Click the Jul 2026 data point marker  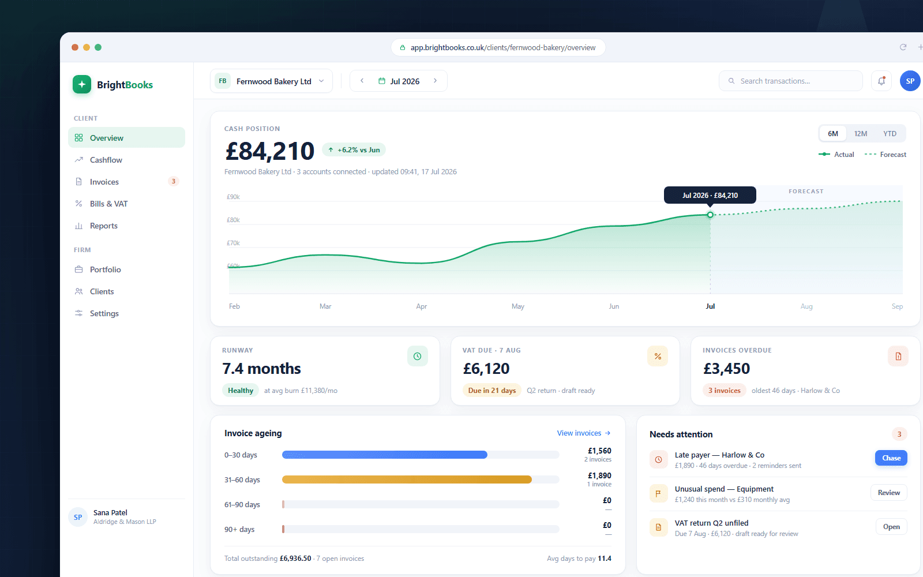(710, 215)
